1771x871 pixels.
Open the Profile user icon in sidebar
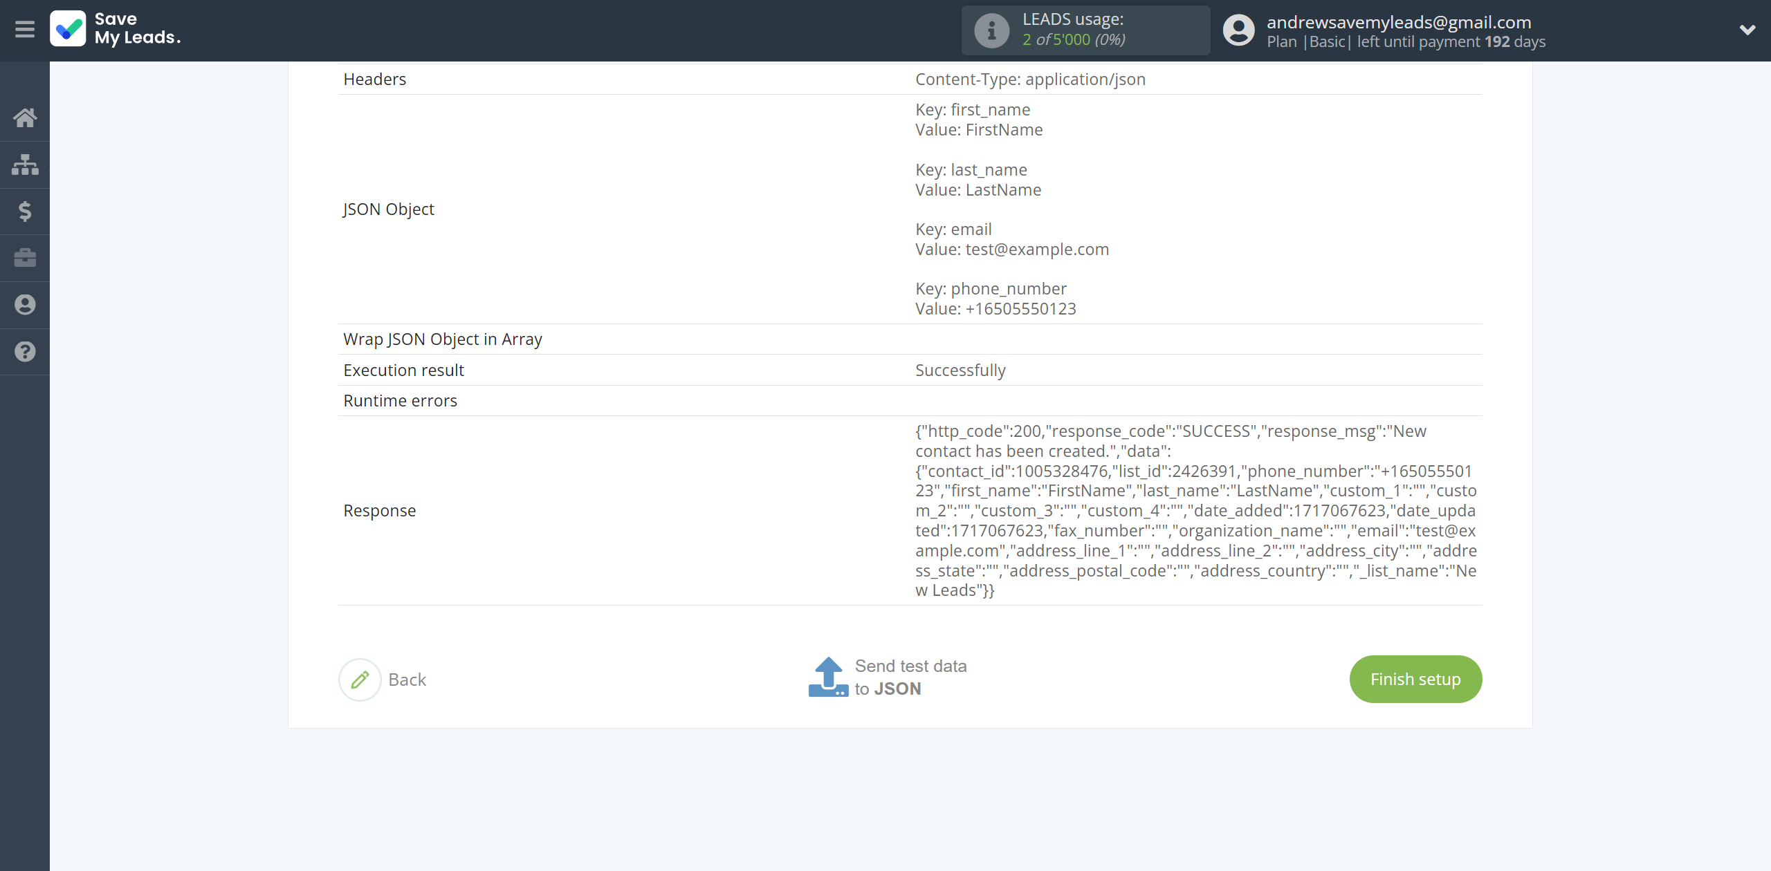tap(25, 305)
